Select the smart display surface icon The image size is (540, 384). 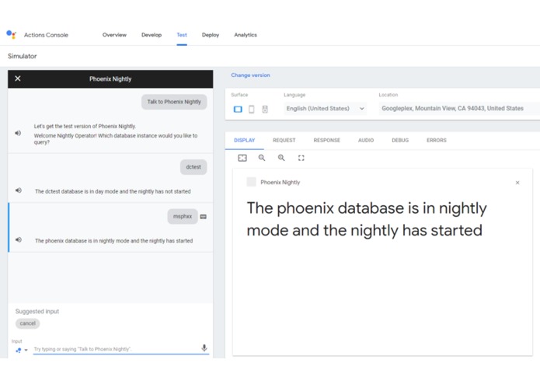point(238,109)
